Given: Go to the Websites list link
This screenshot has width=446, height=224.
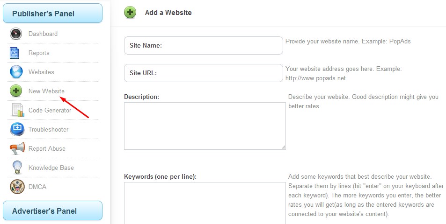Looking at the screenshot, I should [41, 72].
